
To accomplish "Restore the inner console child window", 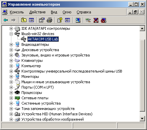I will pyautogui.click(x=135, y=12).
